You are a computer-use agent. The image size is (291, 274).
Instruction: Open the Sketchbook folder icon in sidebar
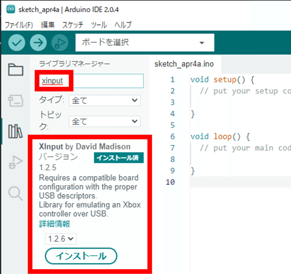(16, 70)
